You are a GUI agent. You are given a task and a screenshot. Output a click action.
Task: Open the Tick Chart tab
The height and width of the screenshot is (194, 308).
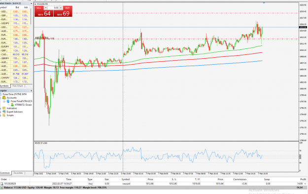point(17,86)
